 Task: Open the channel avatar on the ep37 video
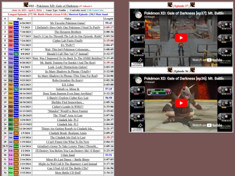point(138,15)
